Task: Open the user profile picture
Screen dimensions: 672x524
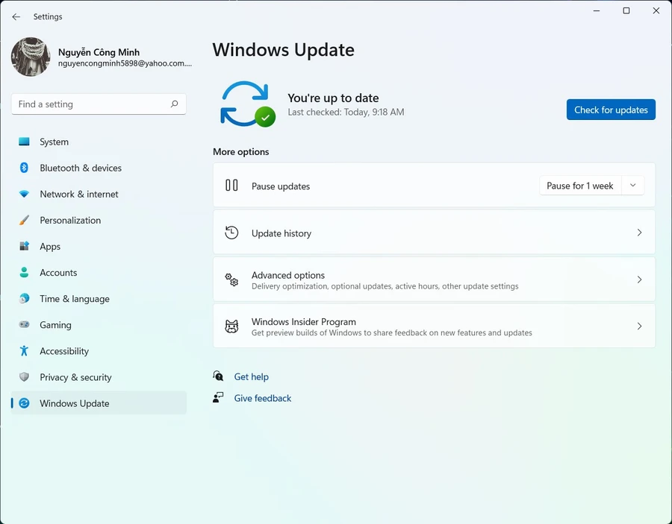Action: tap(31, 57)
